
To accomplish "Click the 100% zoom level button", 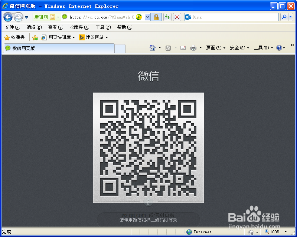I will pyautogui.click(x=272, y=232).
